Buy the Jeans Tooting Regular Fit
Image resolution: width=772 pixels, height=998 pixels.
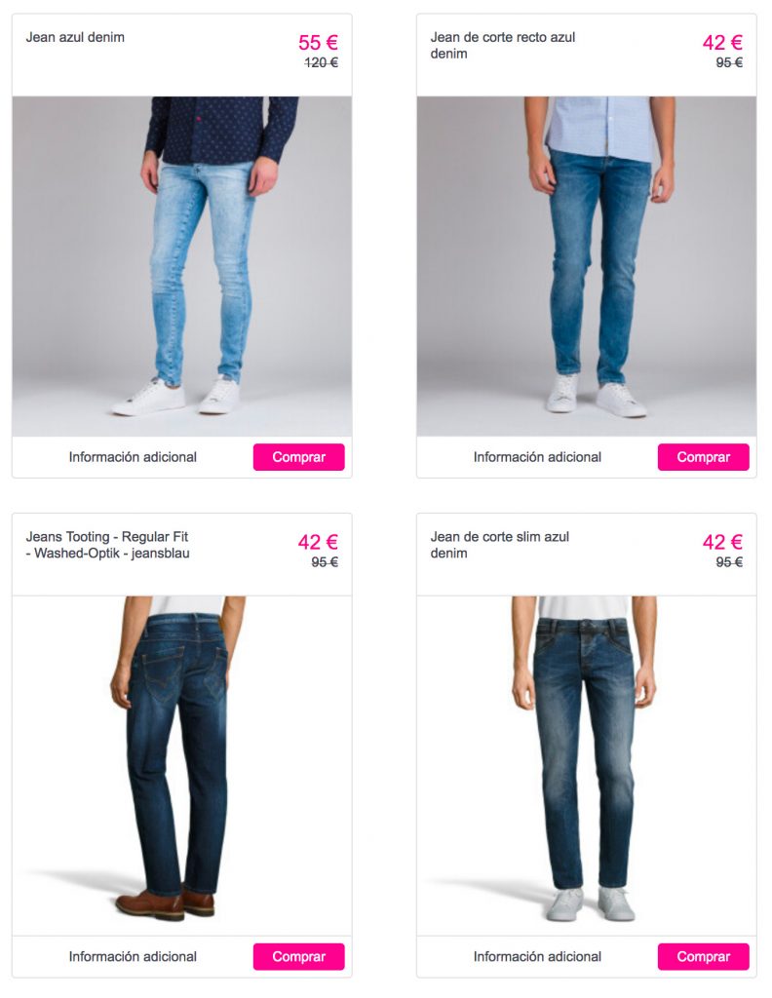tap(298, 957)
